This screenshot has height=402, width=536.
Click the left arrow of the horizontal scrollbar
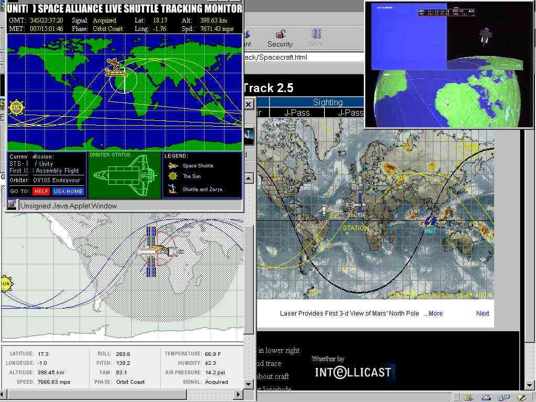(4, 394)
